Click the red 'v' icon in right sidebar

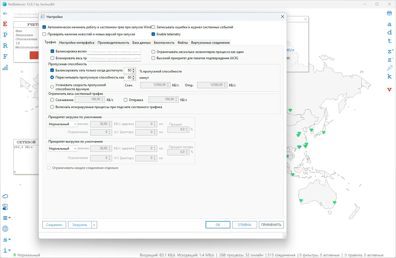click(x=389, y=89)
